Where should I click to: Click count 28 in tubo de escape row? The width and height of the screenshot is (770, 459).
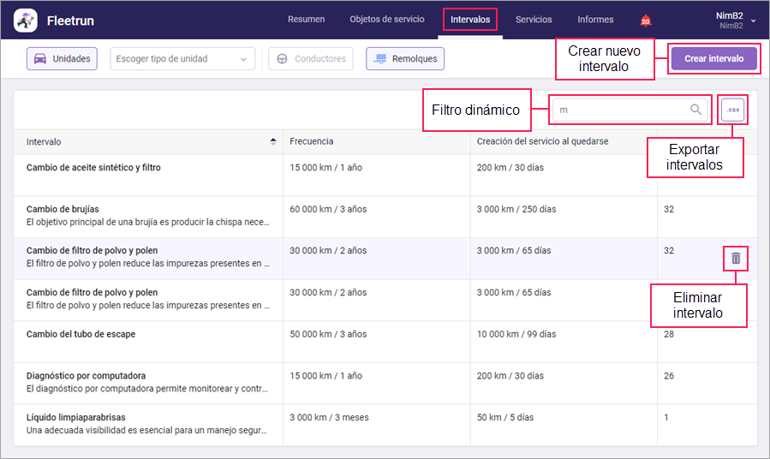point(669,334)
